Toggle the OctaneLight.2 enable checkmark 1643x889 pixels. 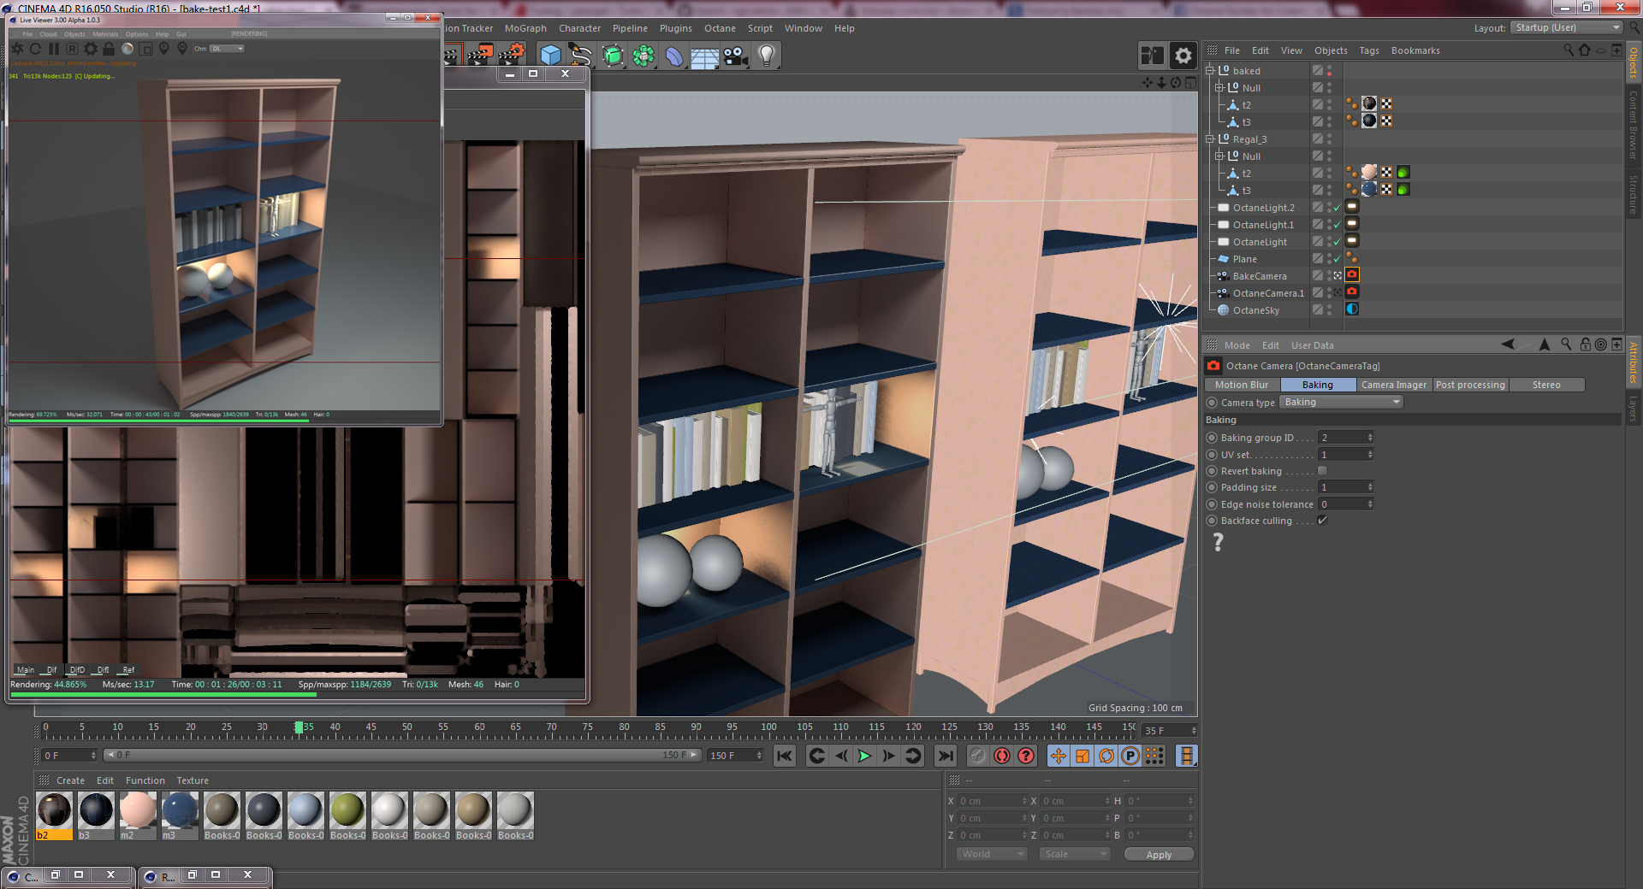click(1337, 208)
